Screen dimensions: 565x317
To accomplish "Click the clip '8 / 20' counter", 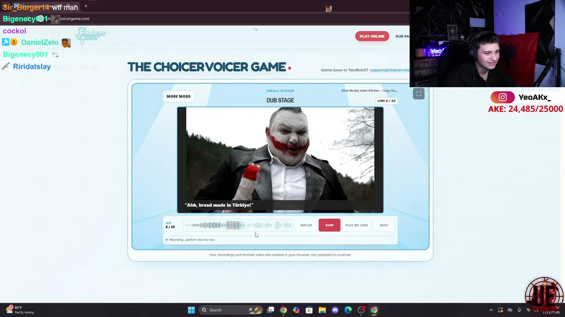I will [x=170, y=227].
